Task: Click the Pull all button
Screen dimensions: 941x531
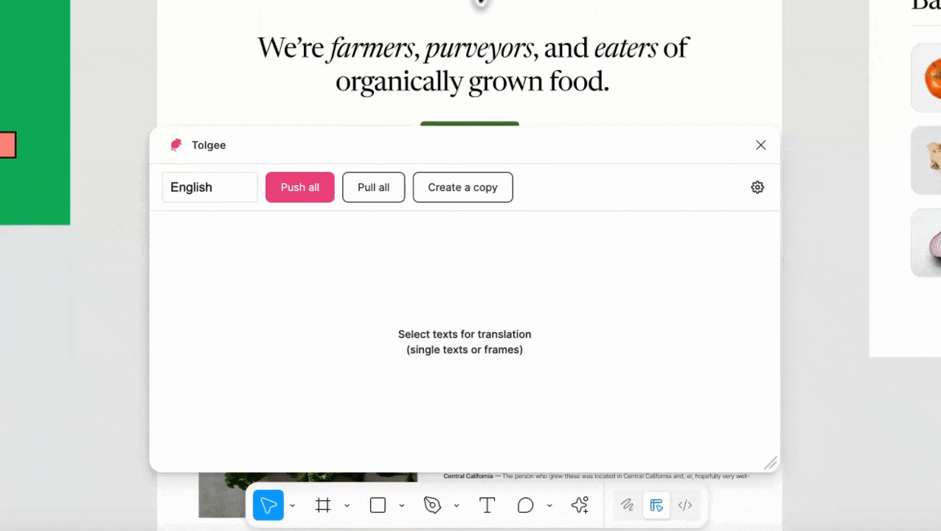Action: (x=373, y=187)
